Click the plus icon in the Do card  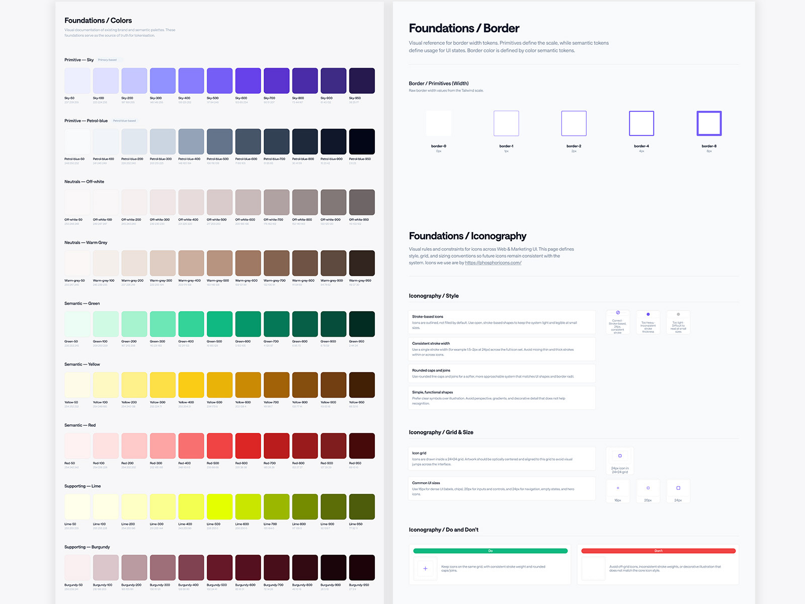click(425, 569)
